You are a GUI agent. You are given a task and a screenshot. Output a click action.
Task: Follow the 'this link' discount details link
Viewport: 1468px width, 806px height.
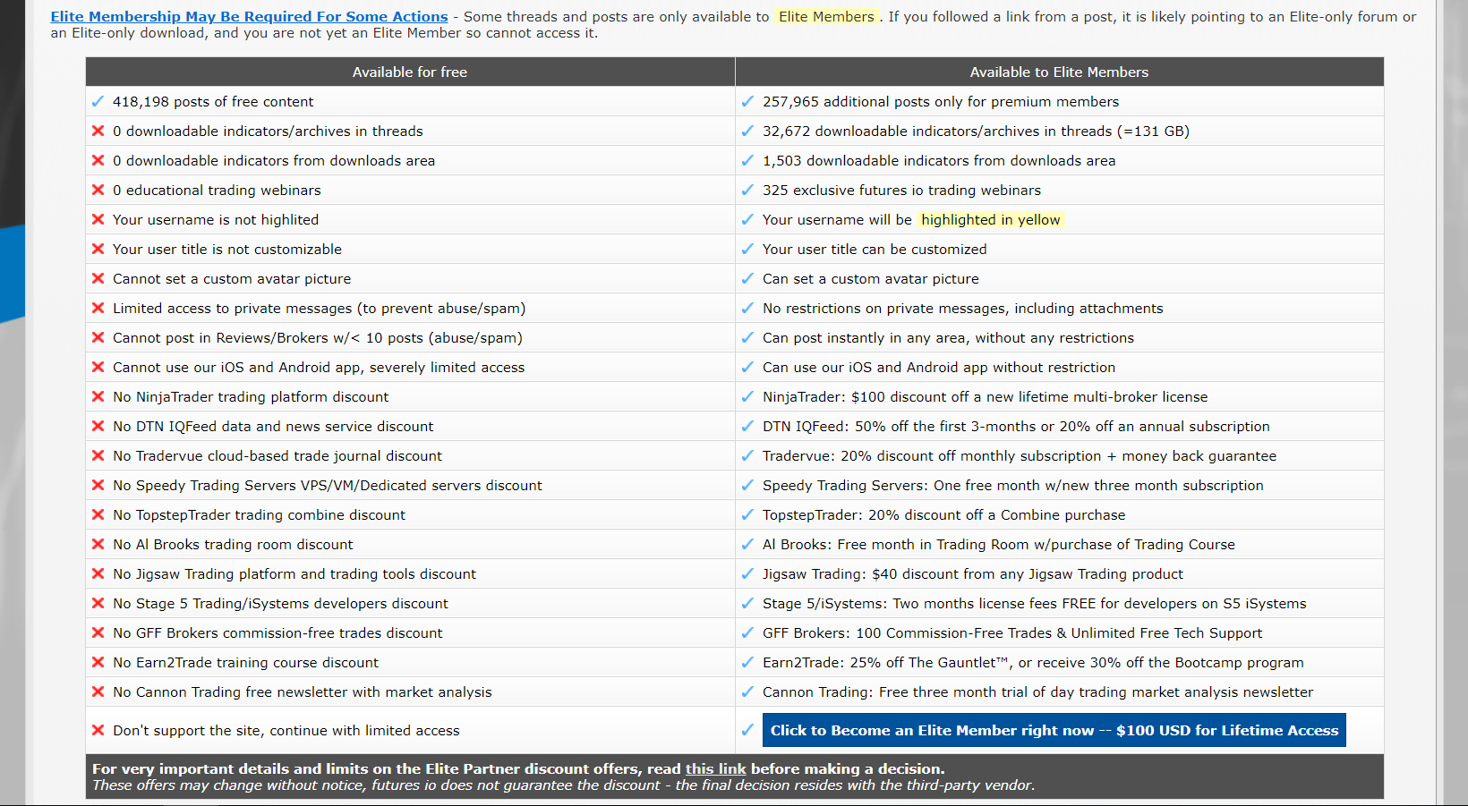click(x=715, y=768)
